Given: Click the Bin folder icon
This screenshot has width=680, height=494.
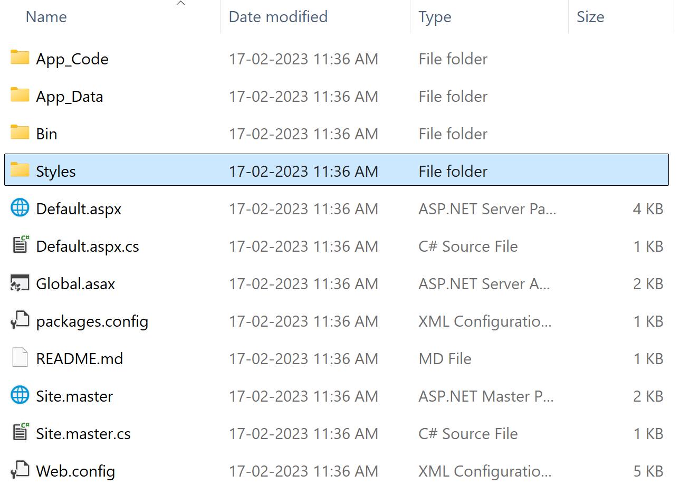Looking at the screenshot, I should 20,132.
